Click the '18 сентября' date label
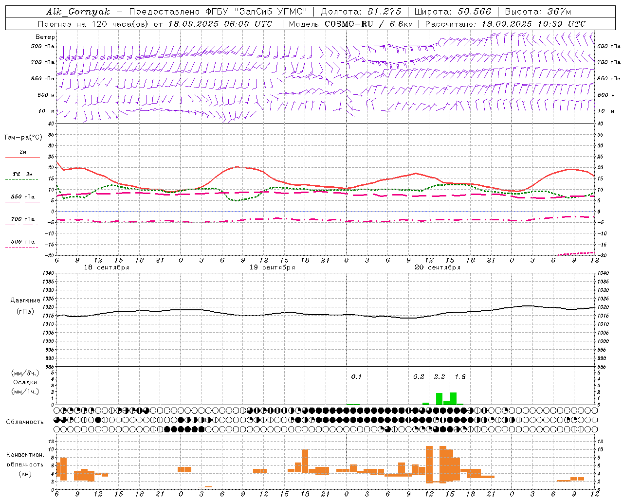Image resolution: width=623 pixels, height=498 pixels. (x=107, y=267)
